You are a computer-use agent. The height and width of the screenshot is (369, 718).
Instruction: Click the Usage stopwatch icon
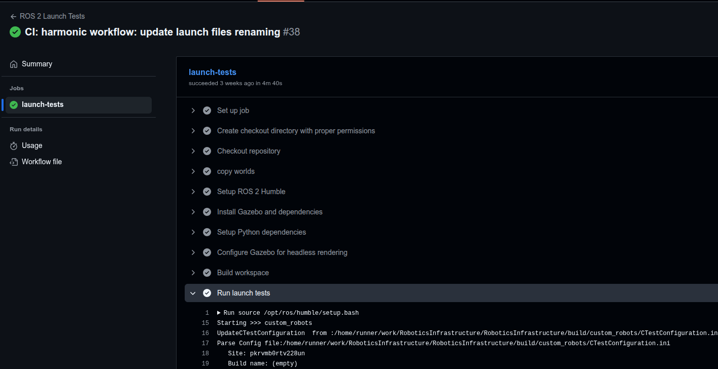14,146
